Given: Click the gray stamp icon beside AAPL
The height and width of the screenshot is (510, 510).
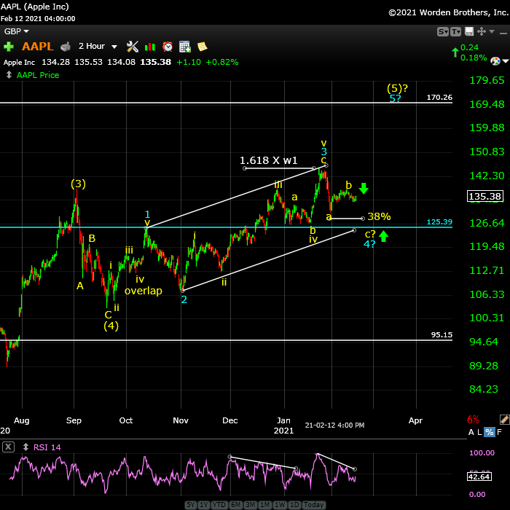Looking at the screenshot, I should [x=66, y=47].
